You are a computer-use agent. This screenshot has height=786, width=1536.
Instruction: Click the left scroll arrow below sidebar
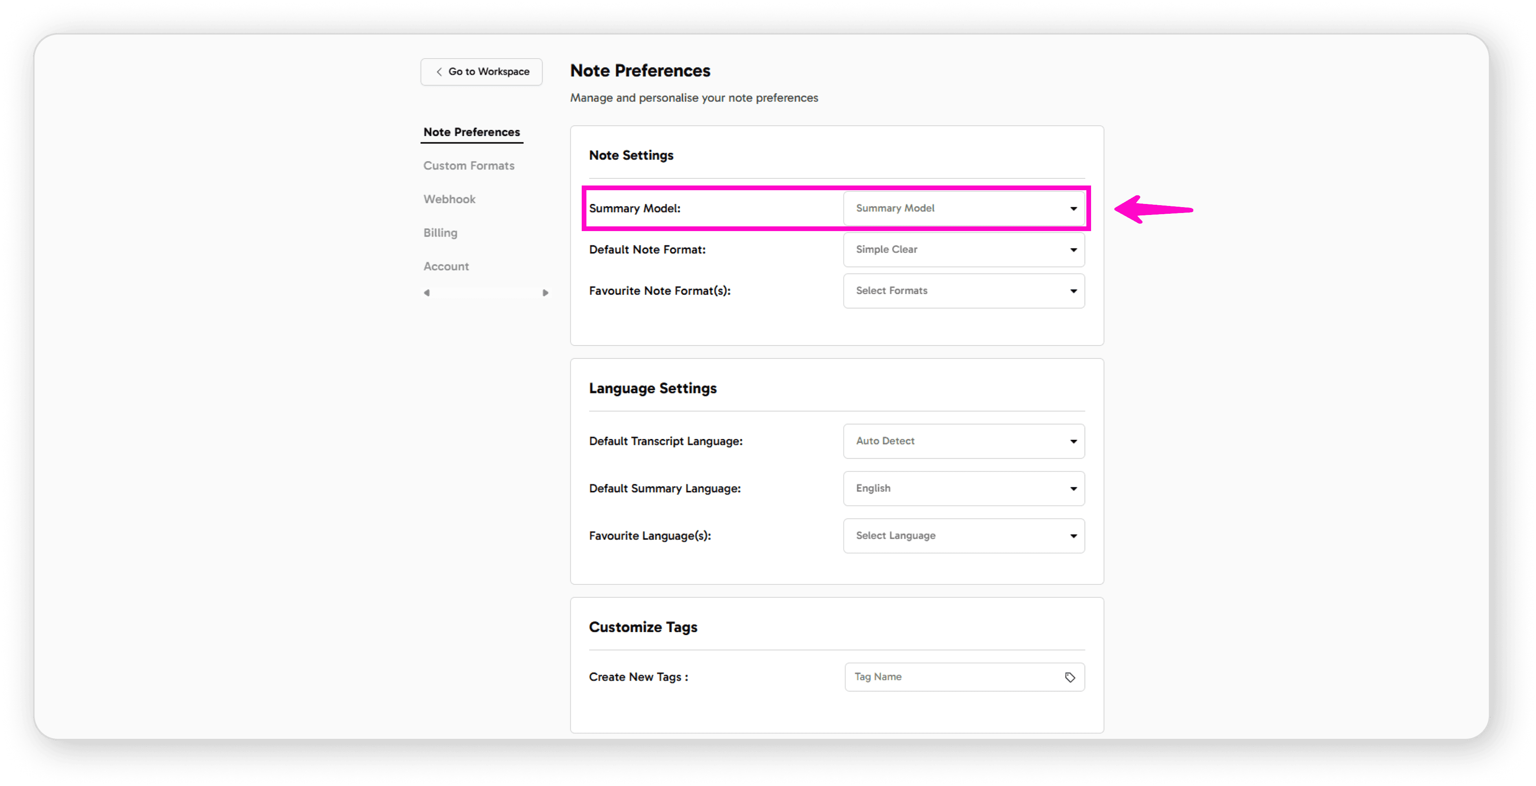pos(427,293)
